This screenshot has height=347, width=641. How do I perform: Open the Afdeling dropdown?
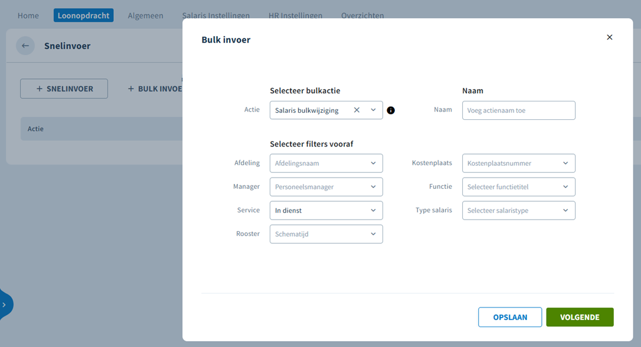pos(326,163)
